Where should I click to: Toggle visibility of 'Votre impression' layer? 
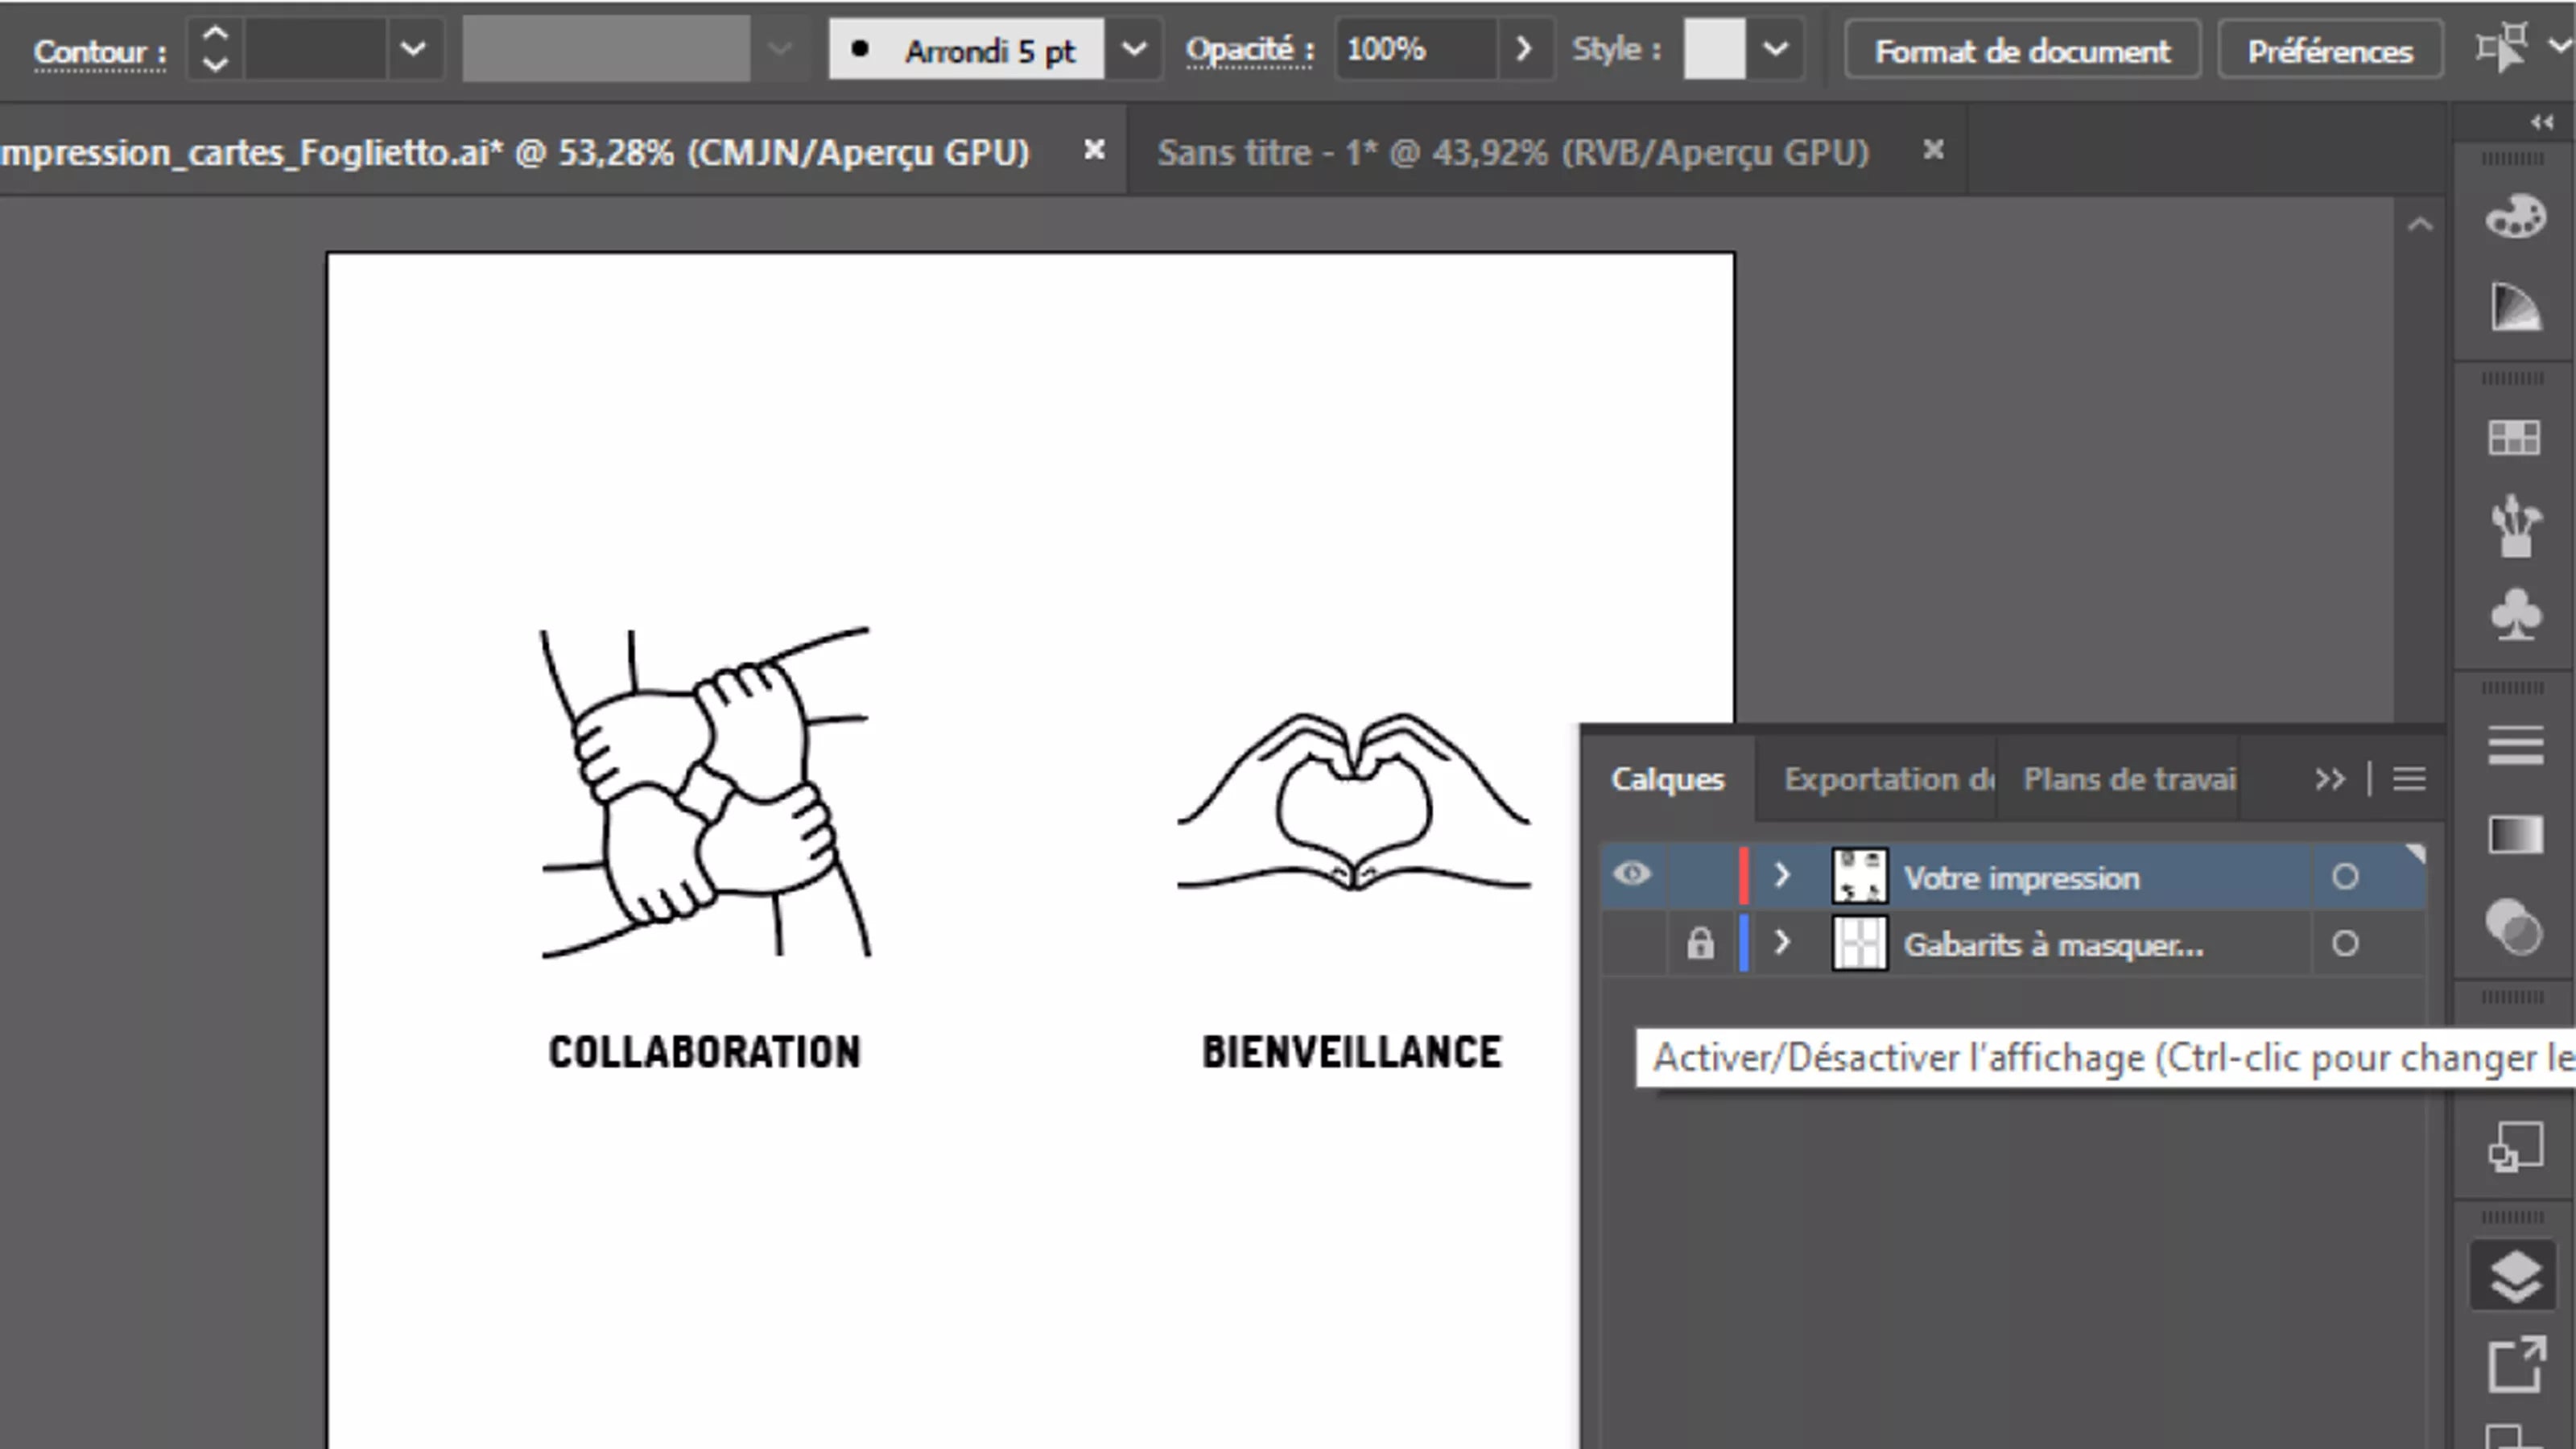[x=1628, y=876]
